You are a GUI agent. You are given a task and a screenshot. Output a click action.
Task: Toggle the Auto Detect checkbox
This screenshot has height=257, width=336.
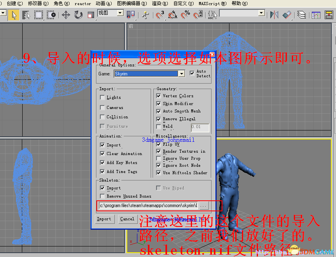[x=192, y=73]
